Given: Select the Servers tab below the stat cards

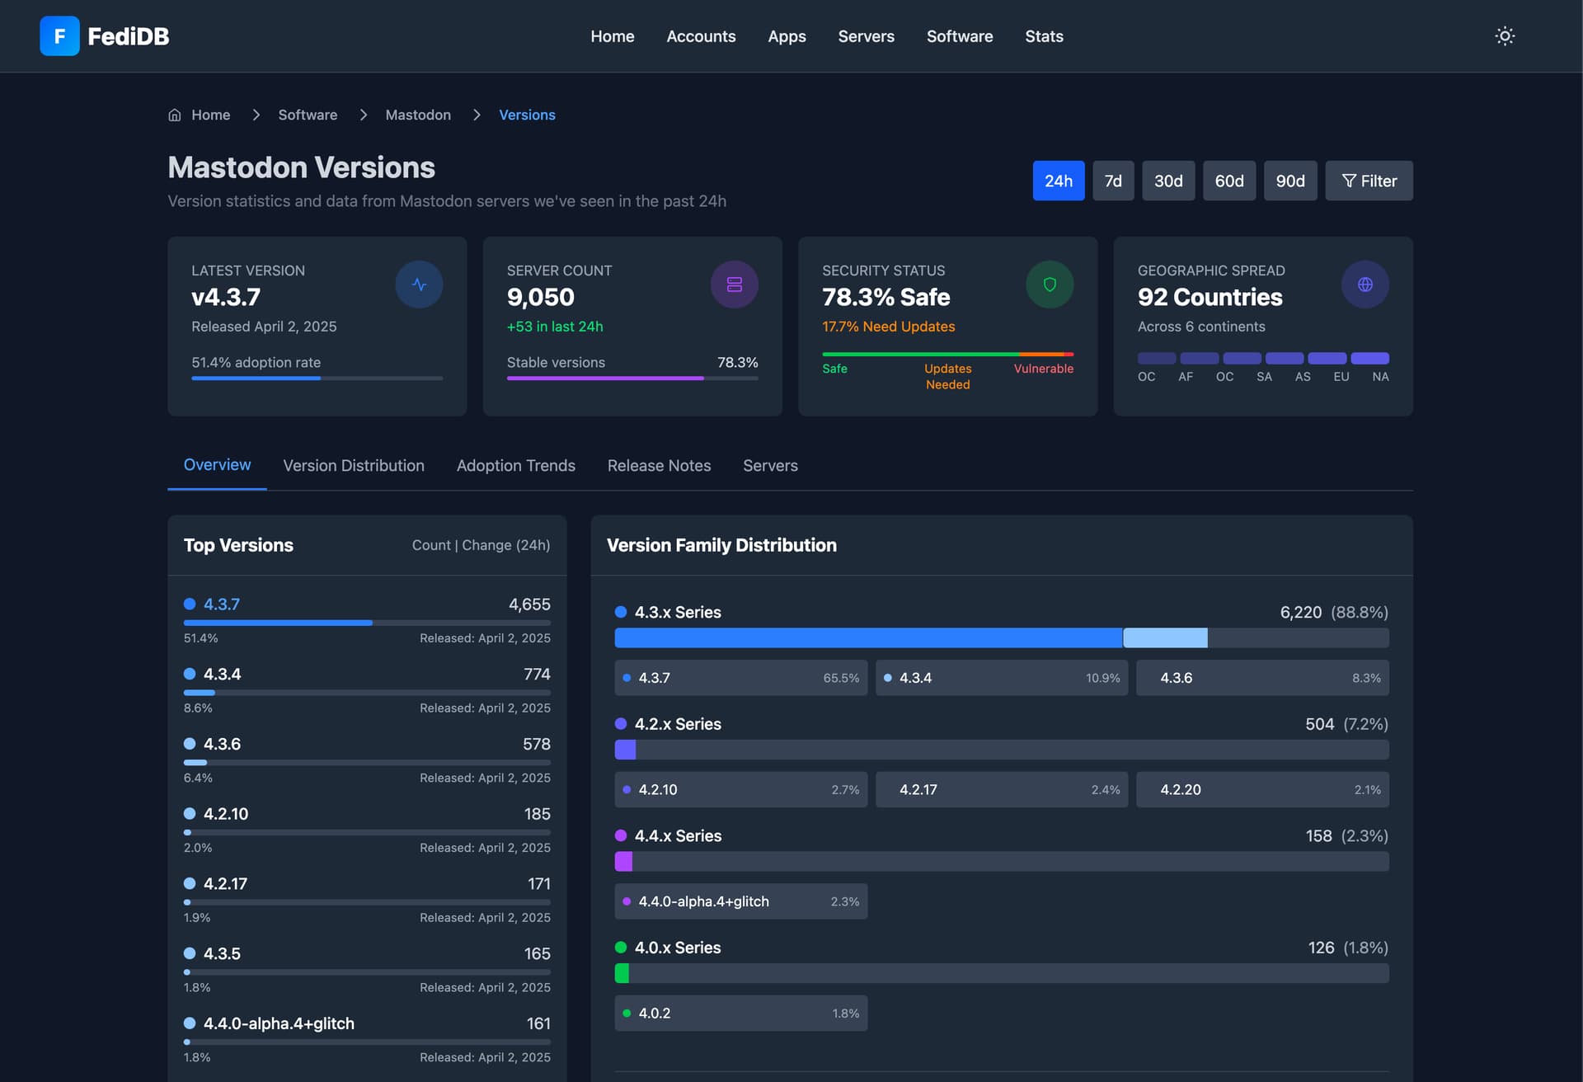Looking at the screenshot, I should tap(770, 465).
